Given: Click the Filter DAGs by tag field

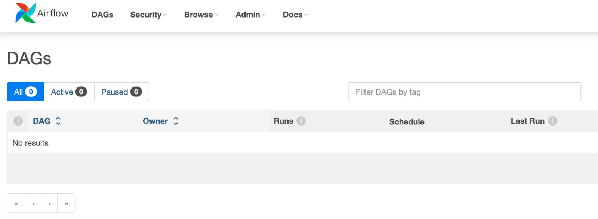Looking at the screenshot, I should click(465, 92).
